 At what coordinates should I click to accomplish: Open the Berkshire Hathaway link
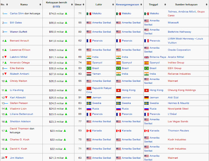(179, 32)
